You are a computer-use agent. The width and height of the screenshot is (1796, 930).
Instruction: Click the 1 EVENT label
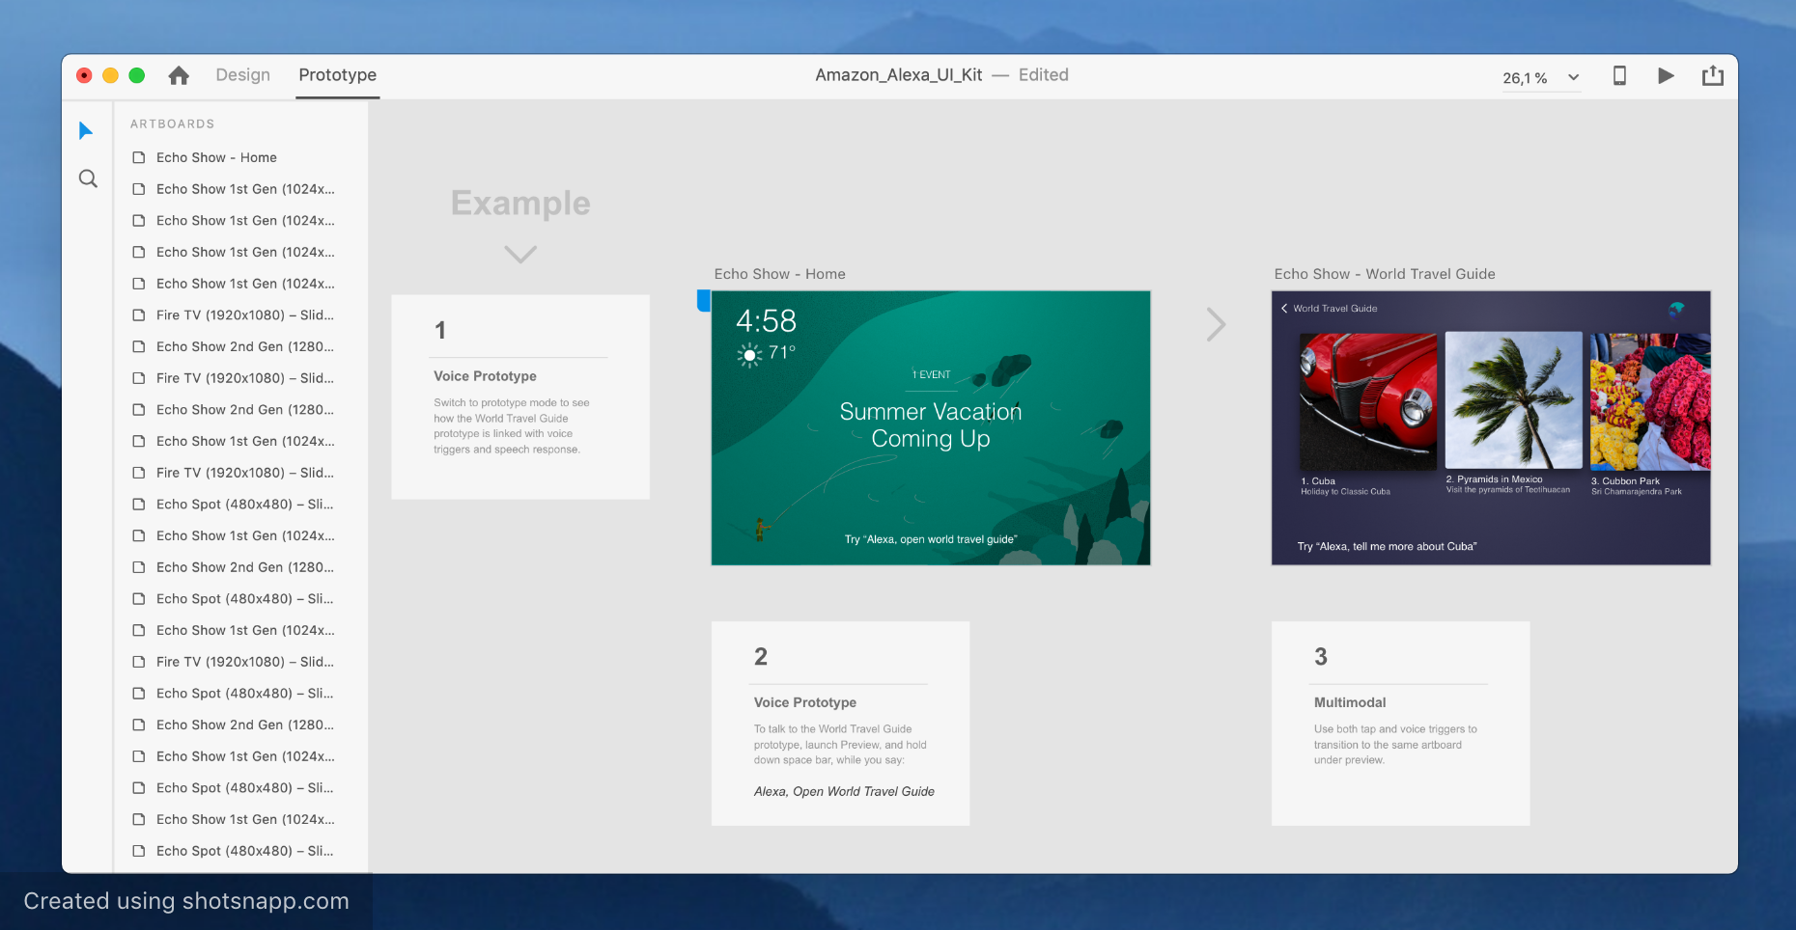click(932, 374)
